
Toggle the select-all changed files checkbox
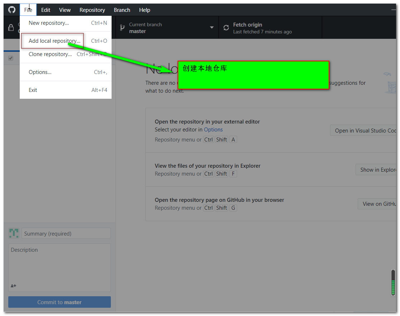click(11, 58)
